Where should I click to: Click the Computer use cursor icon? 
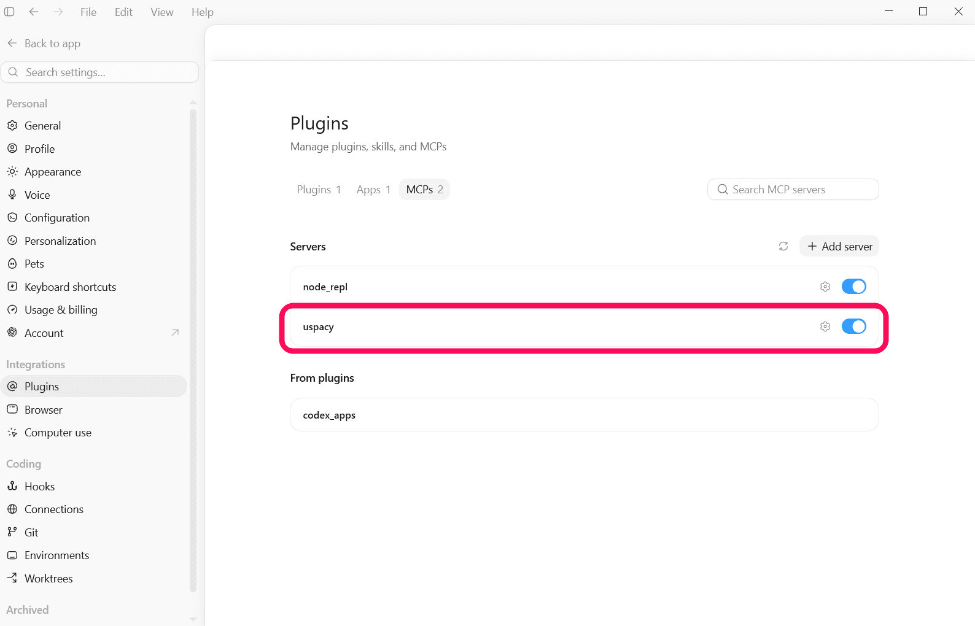tap(12, 433)
